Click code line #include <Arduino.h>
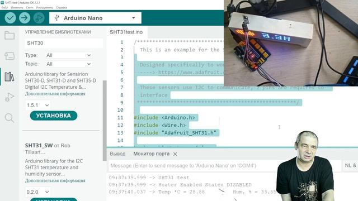The height and width of the screenshot is (201, 358). (x=164, y=118)
